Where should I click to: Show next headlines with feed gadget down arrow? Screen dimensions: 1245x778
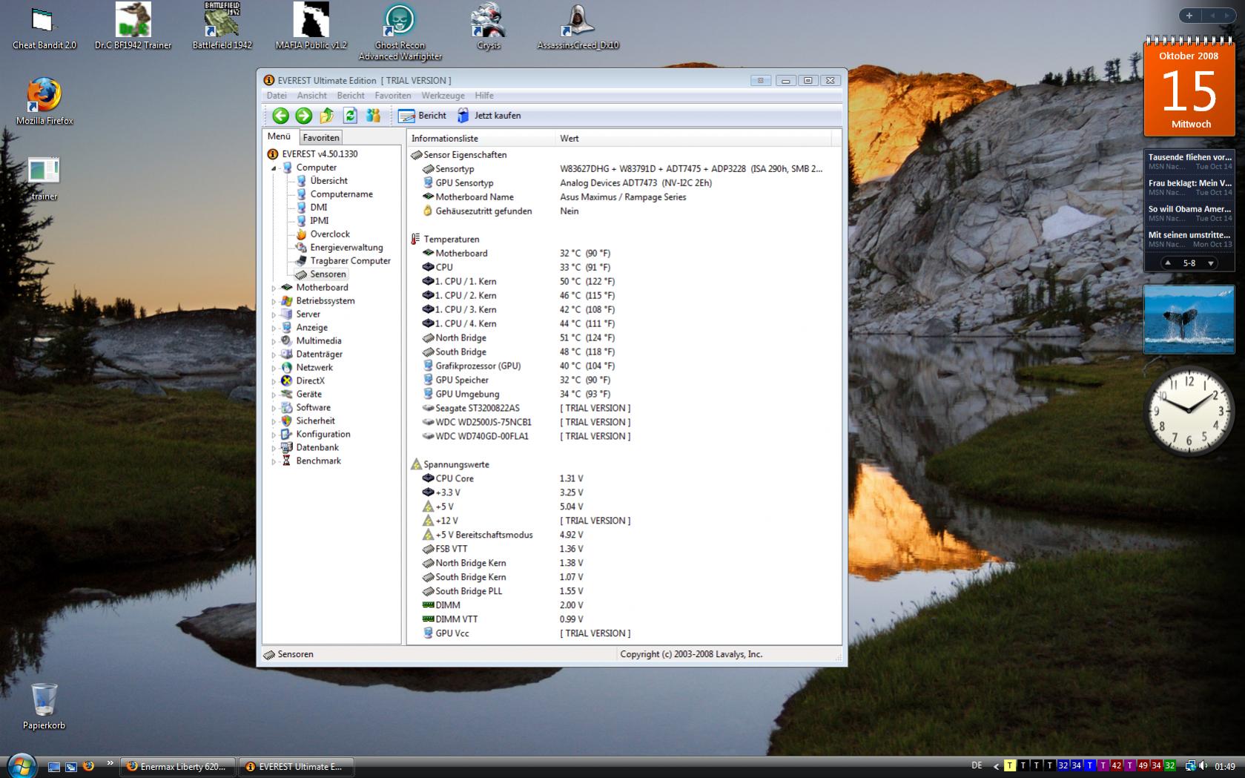click(1211, 263)
